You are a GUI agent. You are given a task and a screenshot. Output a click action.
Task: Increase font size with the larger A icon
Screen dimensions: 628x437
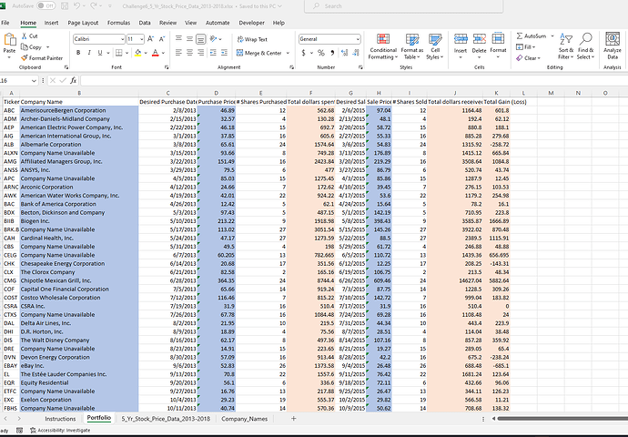(150, 39)
